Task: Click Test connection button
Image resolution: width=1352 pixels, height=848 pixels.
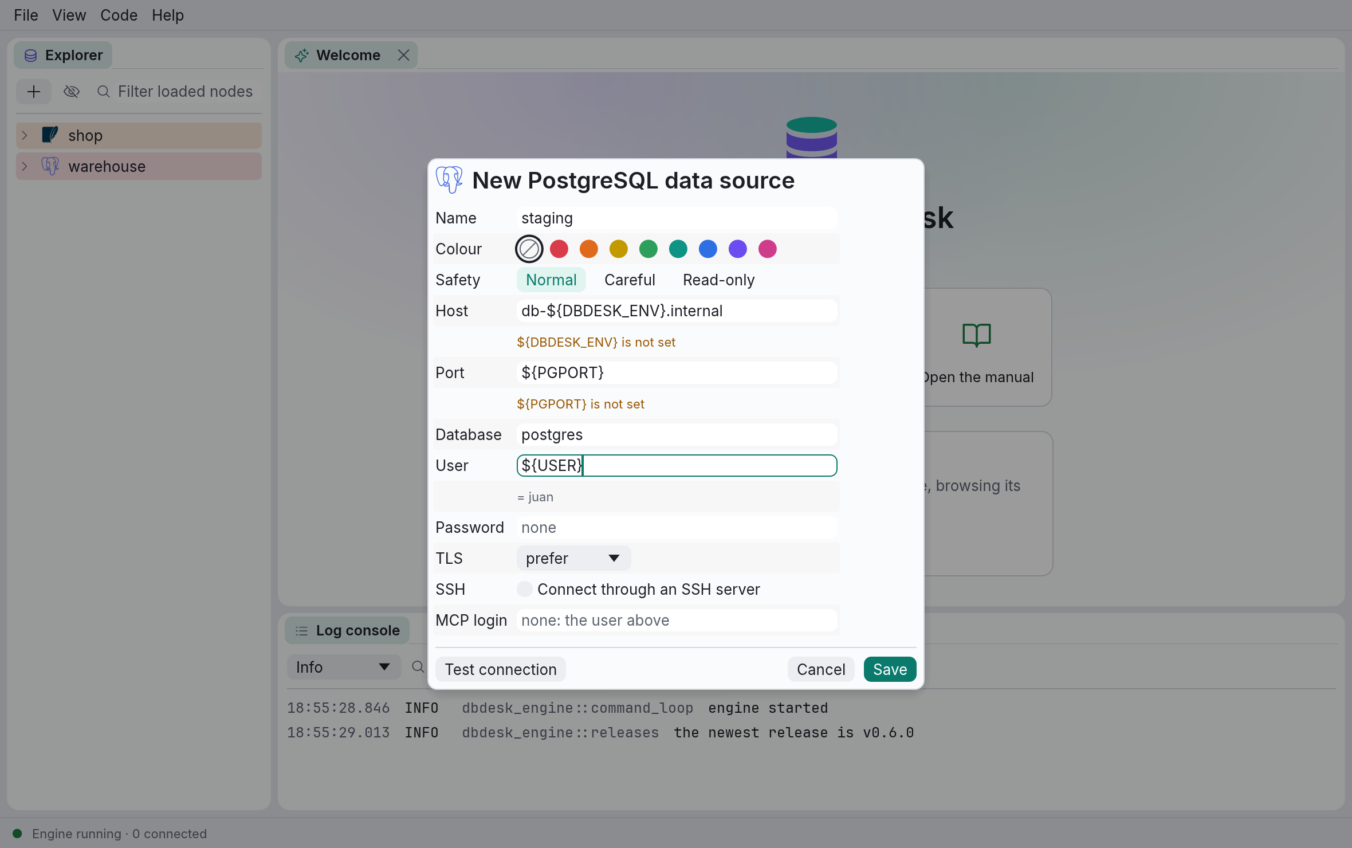Action: tap(501, 669)
